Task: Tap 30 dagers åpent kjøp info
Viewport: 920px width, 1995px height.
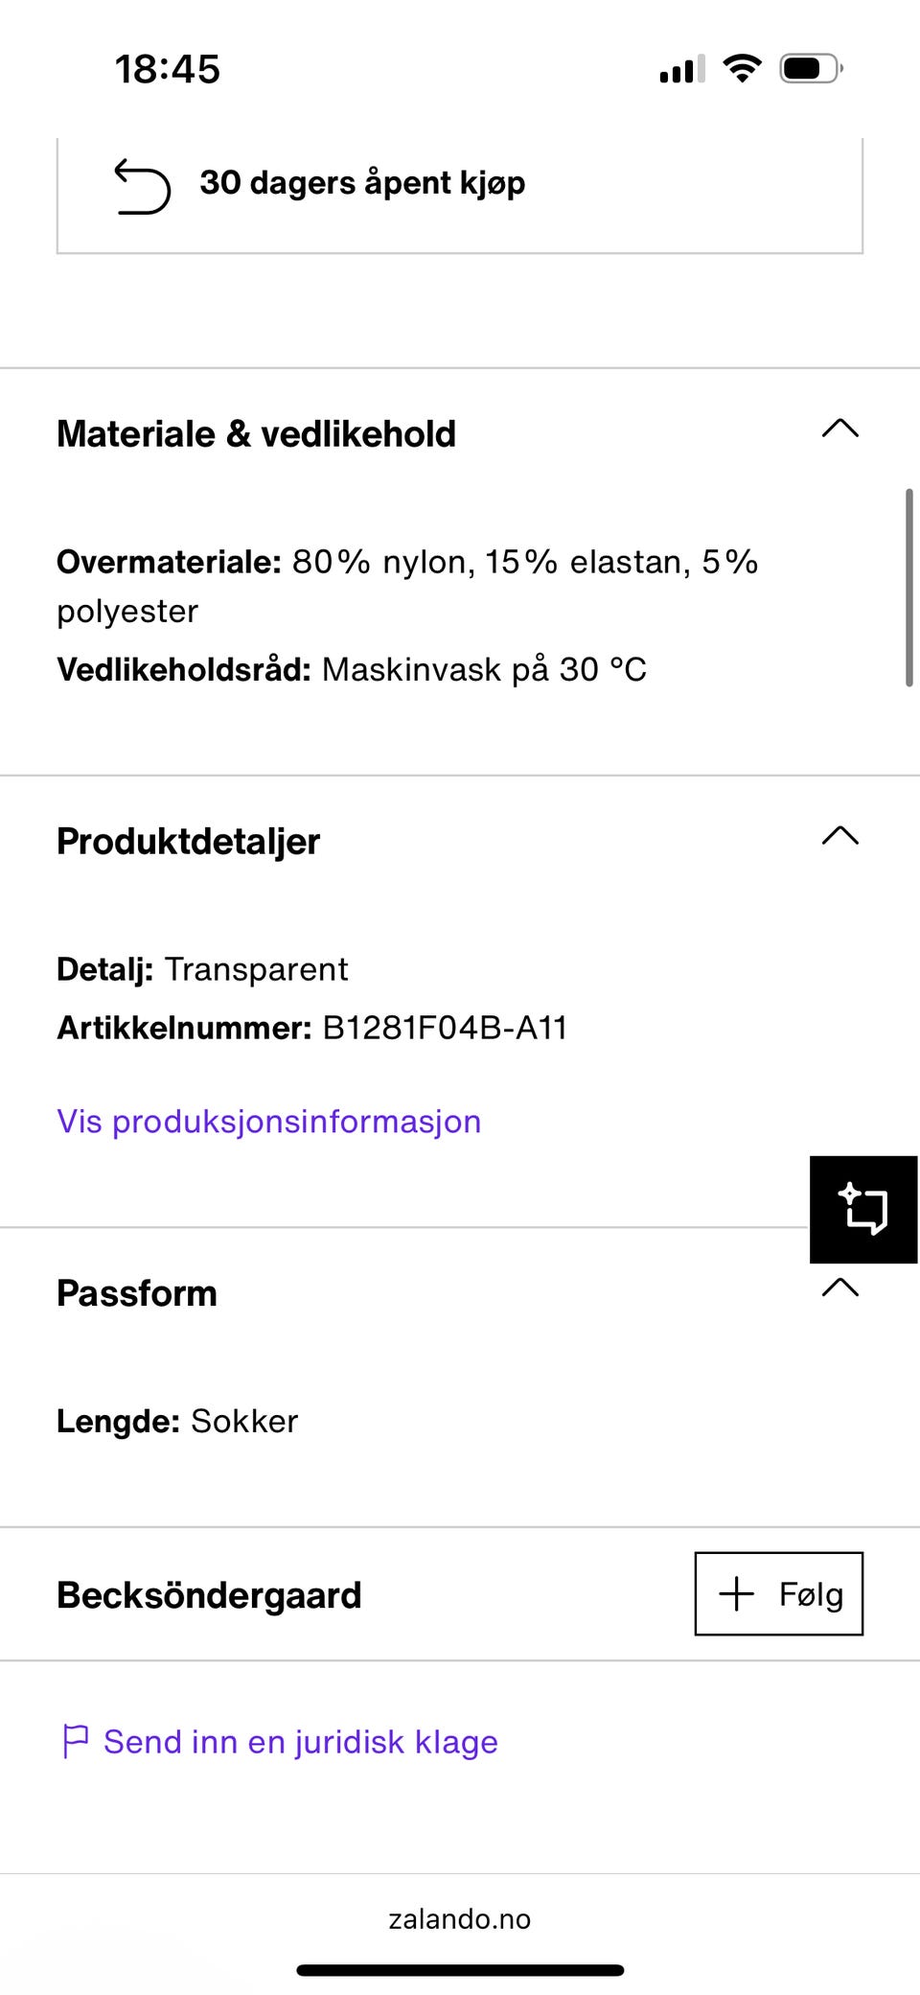Action: [362, 182]
